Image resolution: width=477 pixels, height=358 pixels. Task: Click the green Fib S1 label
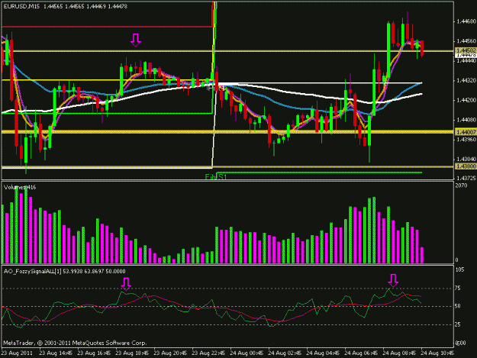(216, 177)
